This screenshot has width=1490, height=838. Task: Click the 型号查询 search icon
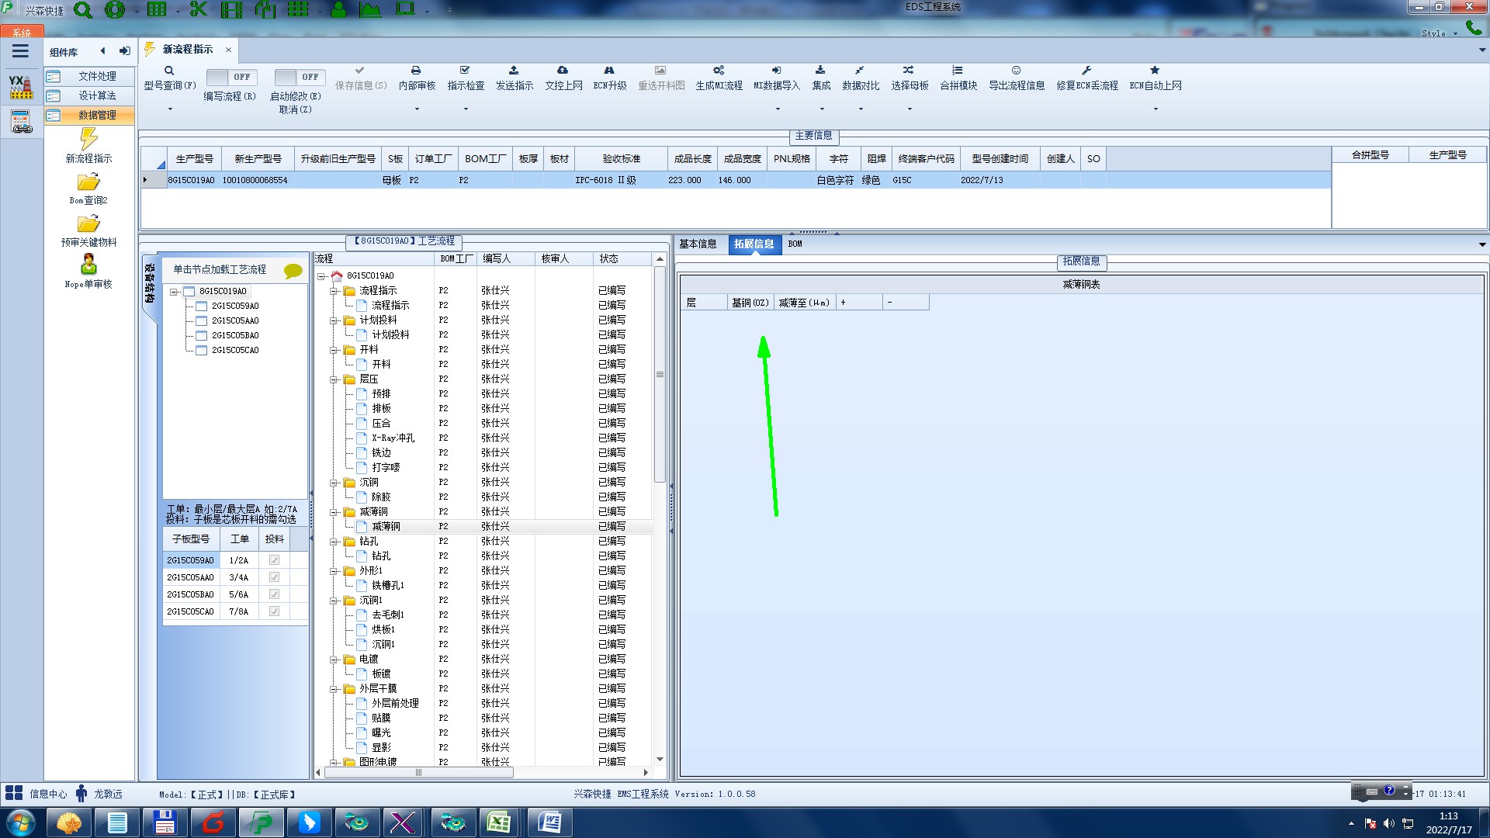click(x=169, y=71)
